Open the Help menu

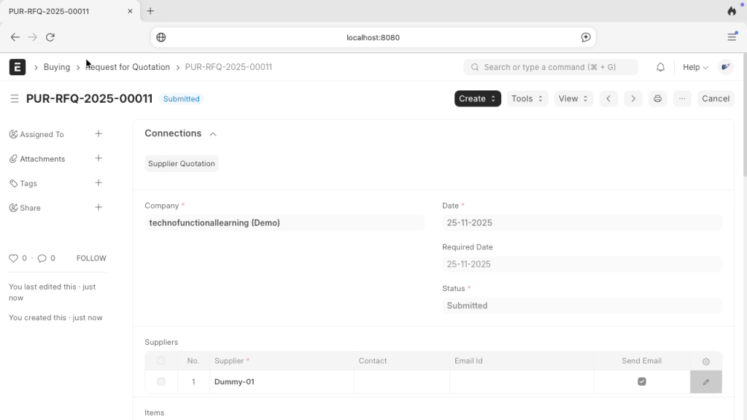tap(695, 67)
